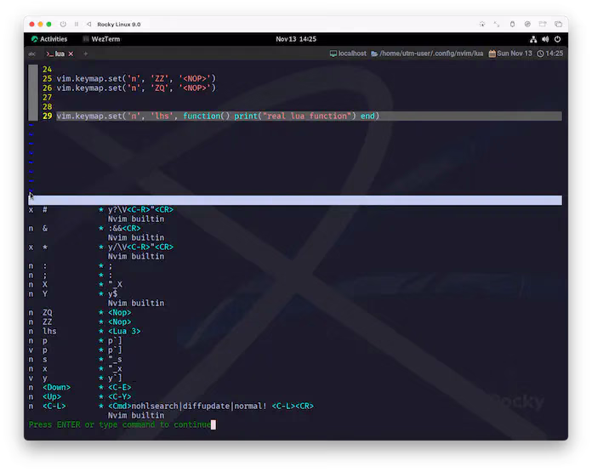Click the function() keyword on line 29
The image size is (592, 472).
click(206, 116)
